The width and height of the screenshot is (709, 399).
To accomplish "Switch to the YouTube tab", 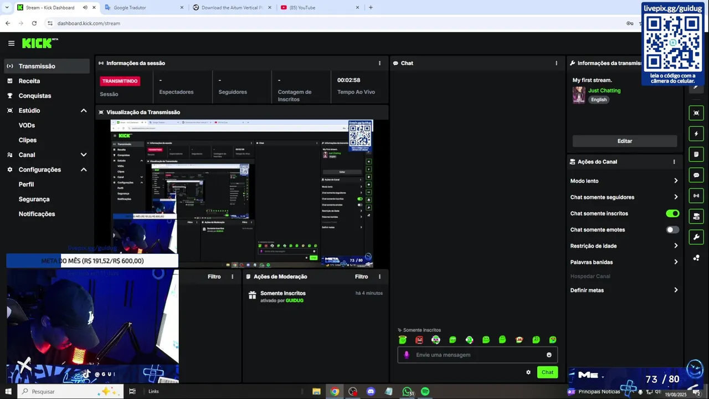I will click(x=321, y=7).
